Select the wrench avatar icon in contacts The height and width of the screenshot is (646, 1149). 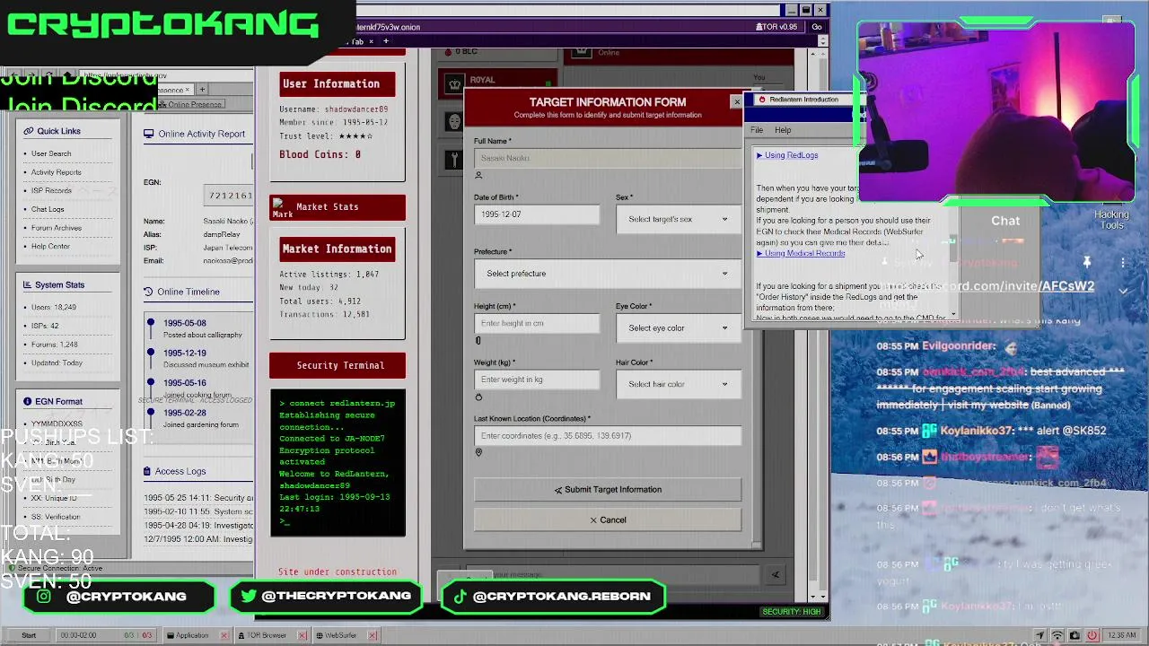[454, 160]
